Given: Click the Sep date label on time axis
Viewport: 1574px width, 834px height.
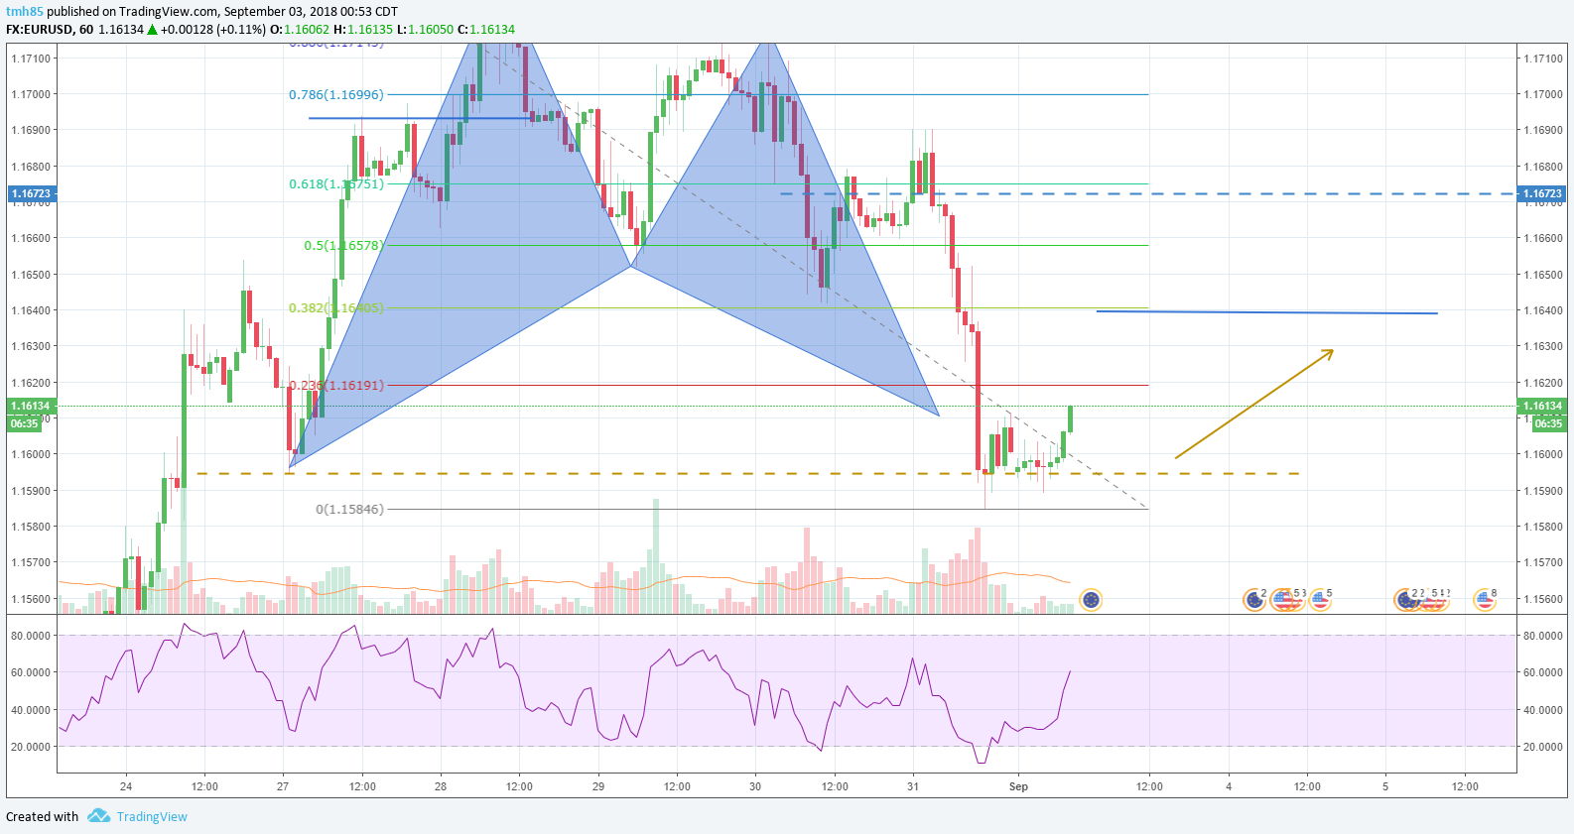Looking at the screenshot, I should click(x=1018, y=786).
